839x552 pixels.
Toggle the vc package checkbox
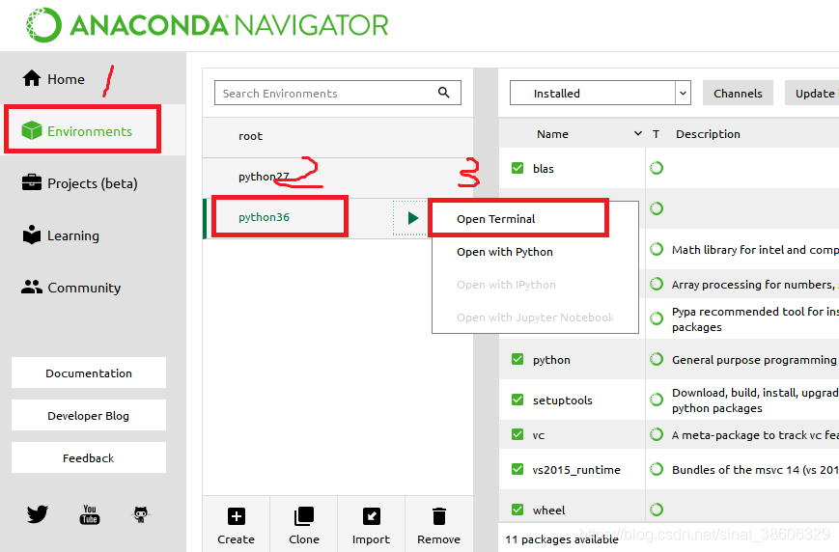(517, 434)
